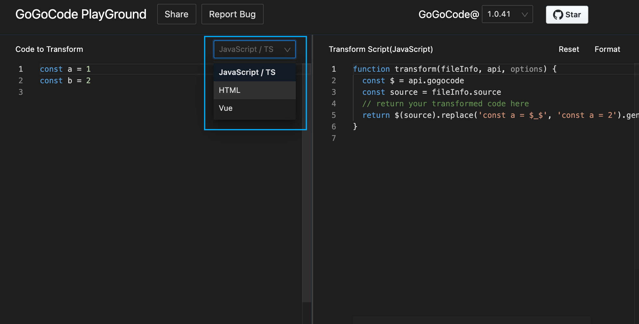Click line 2 'const b = 2' in source editor

[x=65, y=81]
